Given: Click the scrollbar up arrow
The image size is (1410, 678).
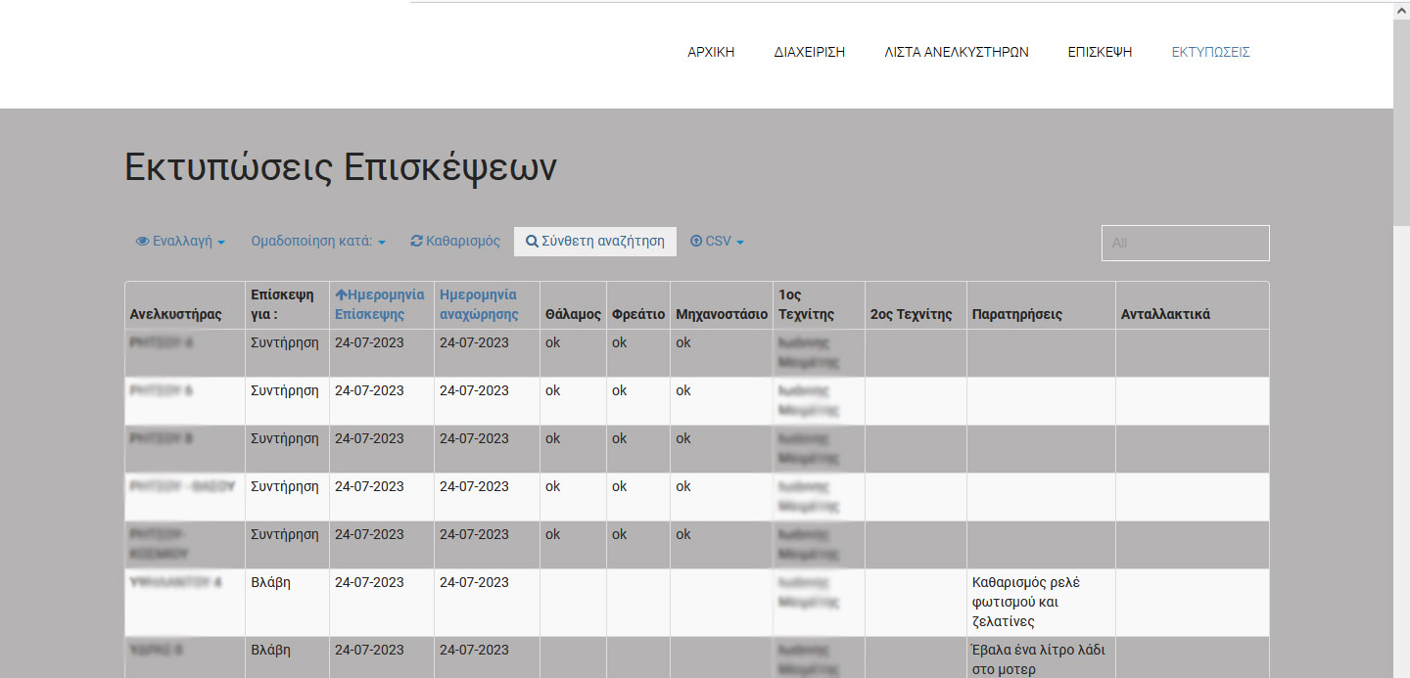Looking at the screenshot, I should [1401, 9].
